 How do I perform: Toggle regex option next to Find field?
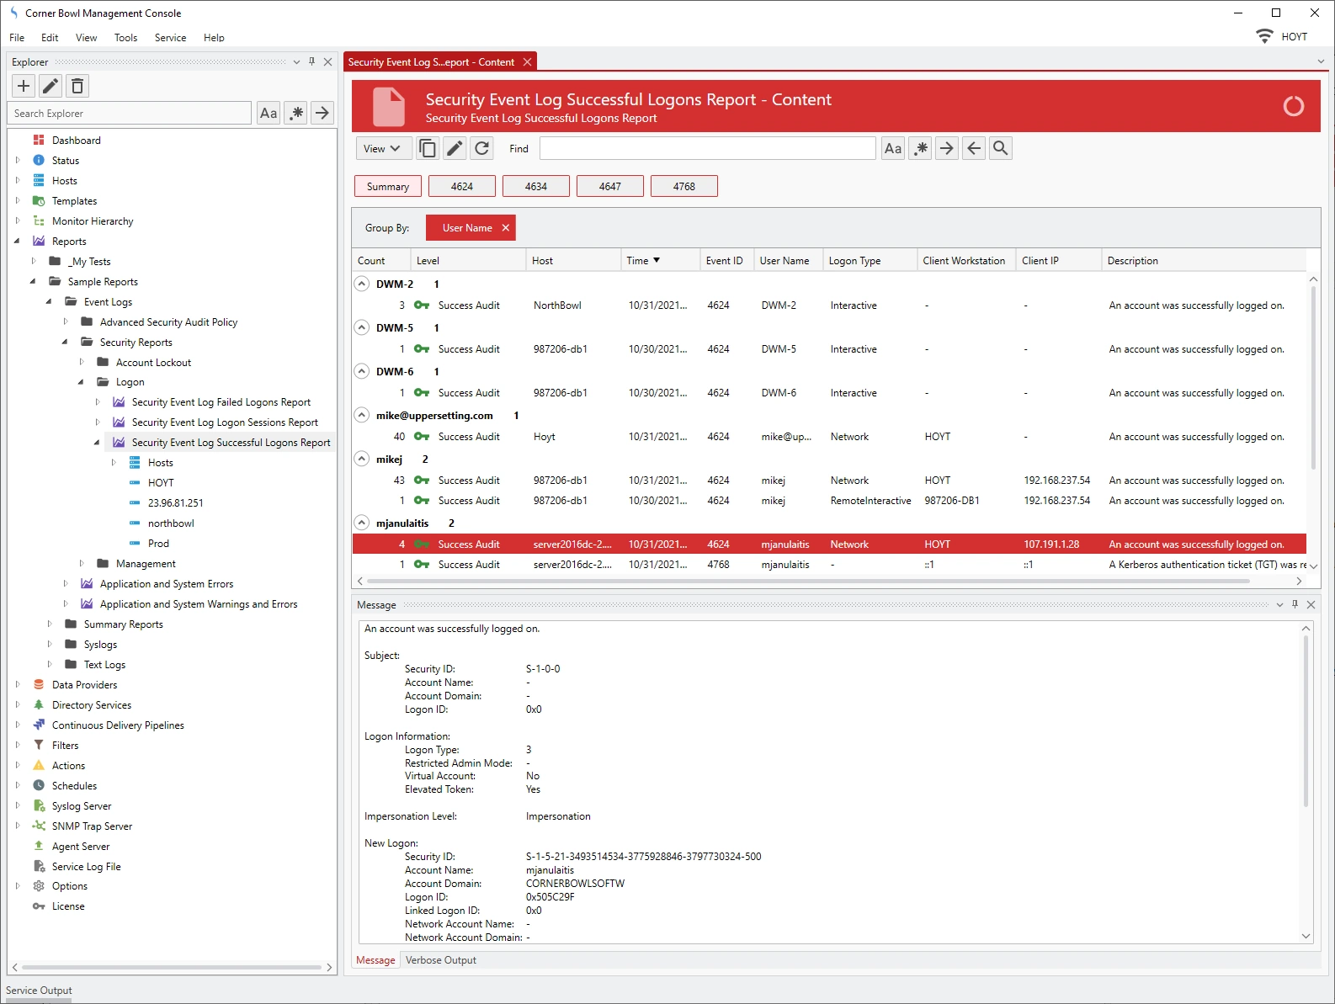click(921, 149)
